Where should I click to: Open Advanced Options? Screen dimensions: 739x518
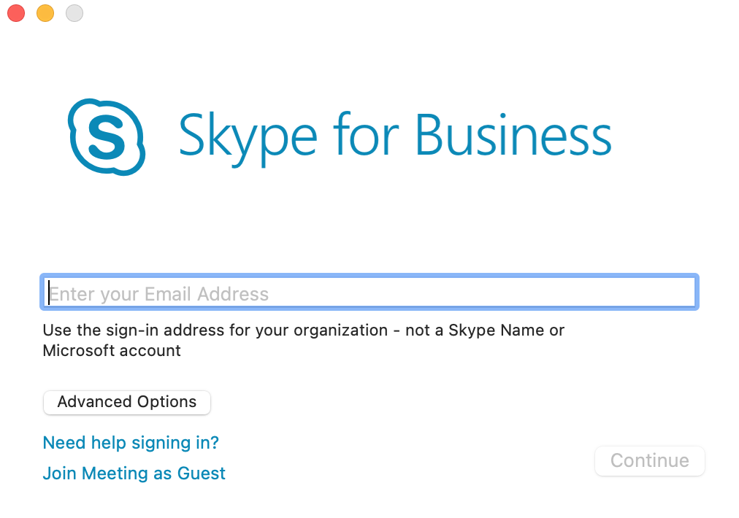[x=127, y=403]
